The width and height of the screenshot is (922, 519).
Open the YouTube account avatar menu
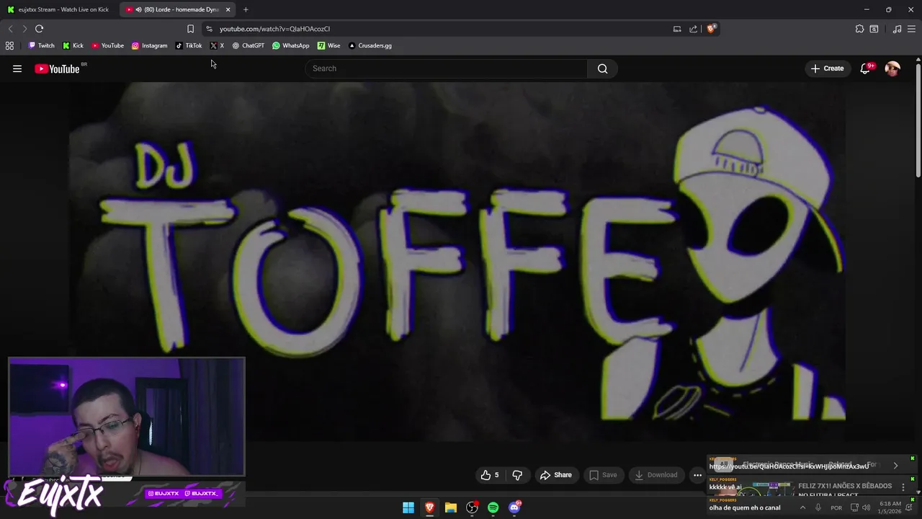892,68
